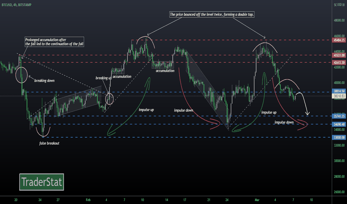This screenshot has height=204, width=347.
Task: Click the 38310.53 current price label
Action: tap(339, 96)
